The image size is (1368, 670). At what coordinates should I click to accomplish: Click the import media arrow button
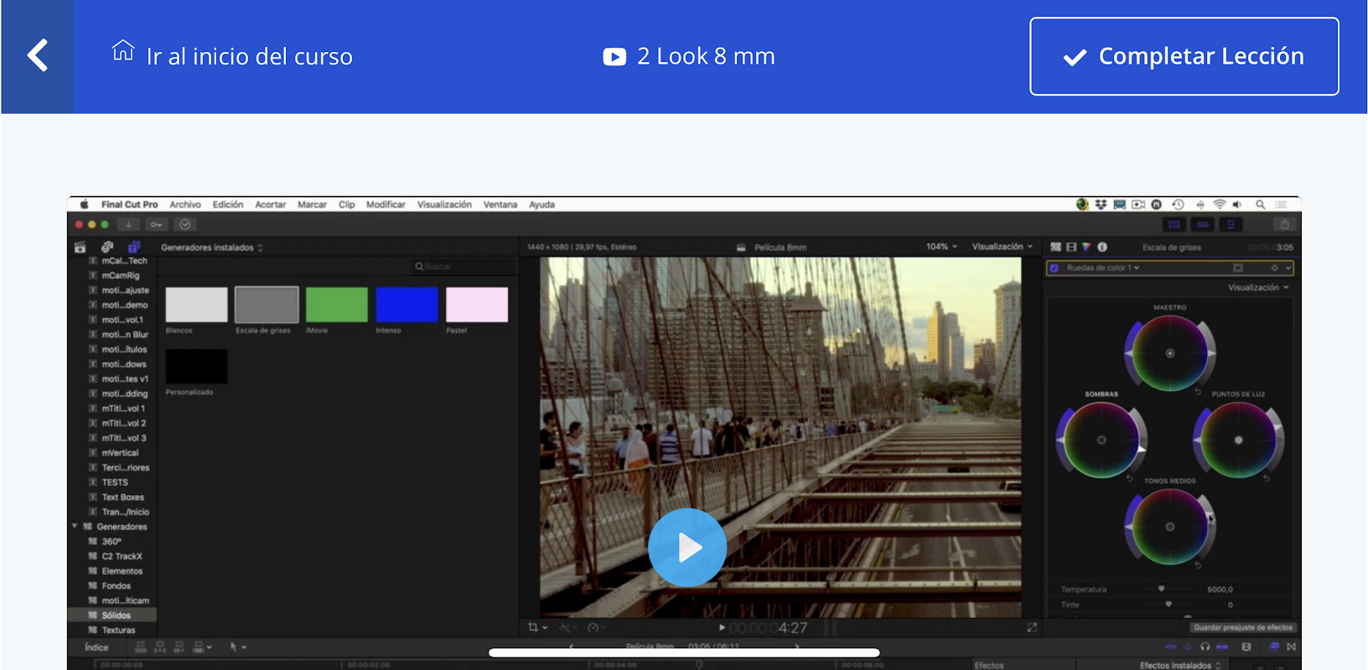[128, 224]
